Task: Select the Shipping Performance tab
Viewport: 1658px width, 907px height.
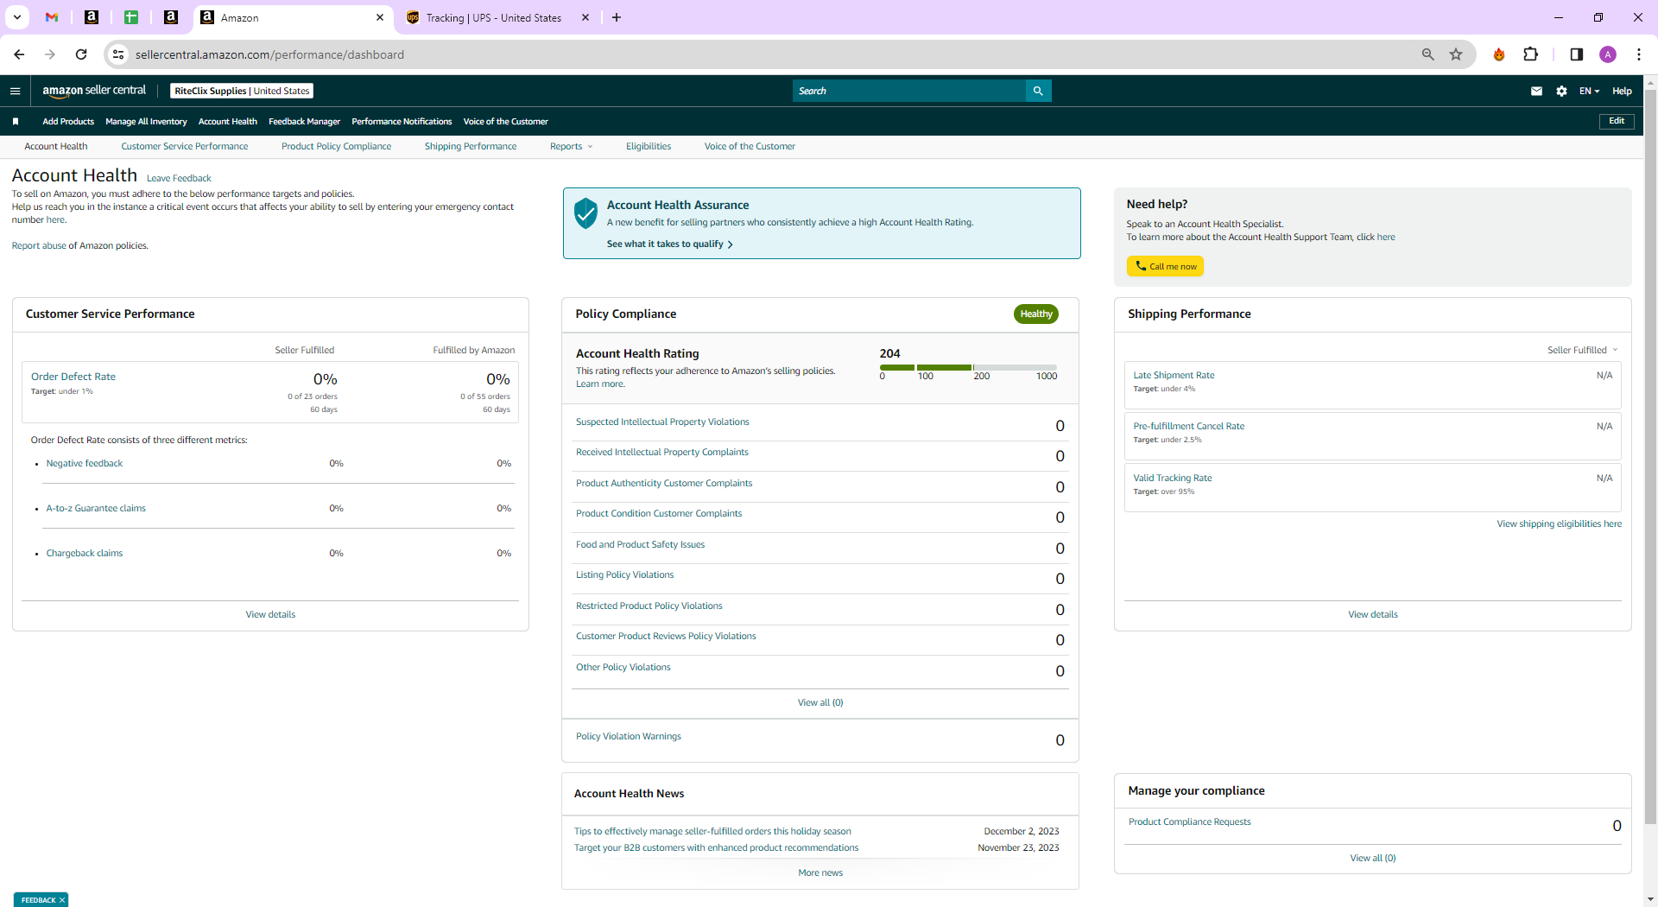Action: point(471,146)
